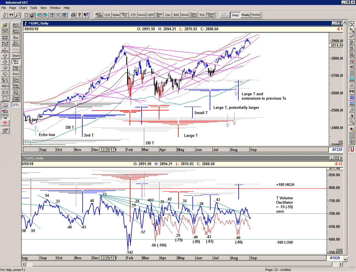Screen dimensions: 356x272
Task: Click the printer icon in toolbar
Action: pyautogui.click(x=73, y=15)
